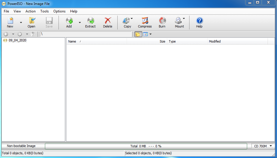
Task: Launch the Burn disc tool
Action: [x=162, y=22]
